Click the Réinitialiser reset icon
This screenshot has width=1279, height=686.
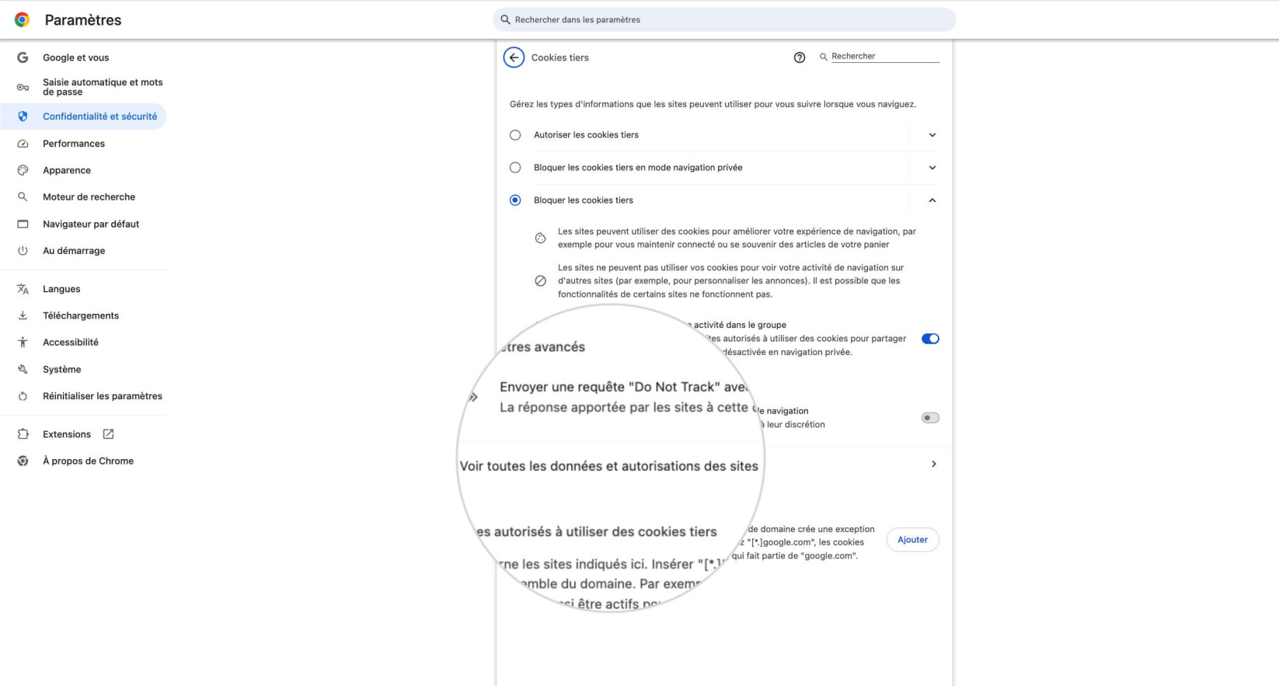[23, 396]
